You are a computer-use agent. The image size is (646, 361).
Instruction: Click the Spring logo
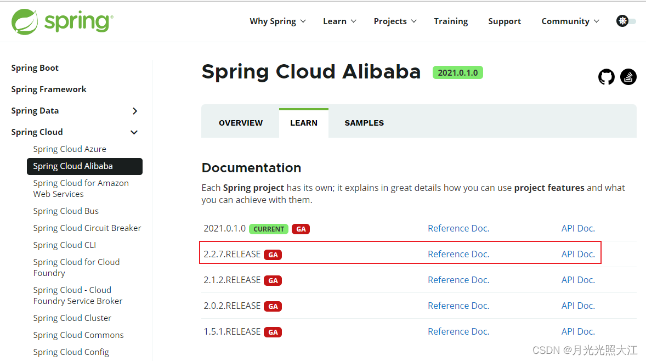(x=62, y=21)
